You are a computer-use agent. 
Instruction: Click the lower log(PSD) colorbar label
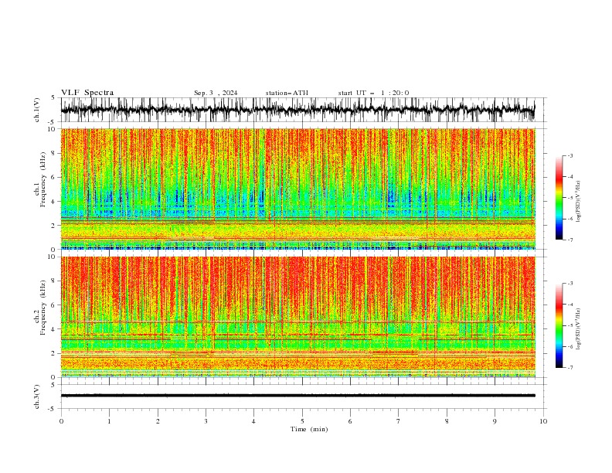(578, 329)
